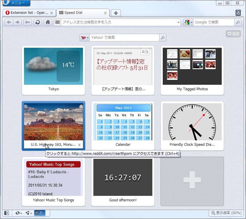The height and width of the screenshot is (219, 246).
Task: Expand the address field history dropdown
Action: (x=179, y=22)
